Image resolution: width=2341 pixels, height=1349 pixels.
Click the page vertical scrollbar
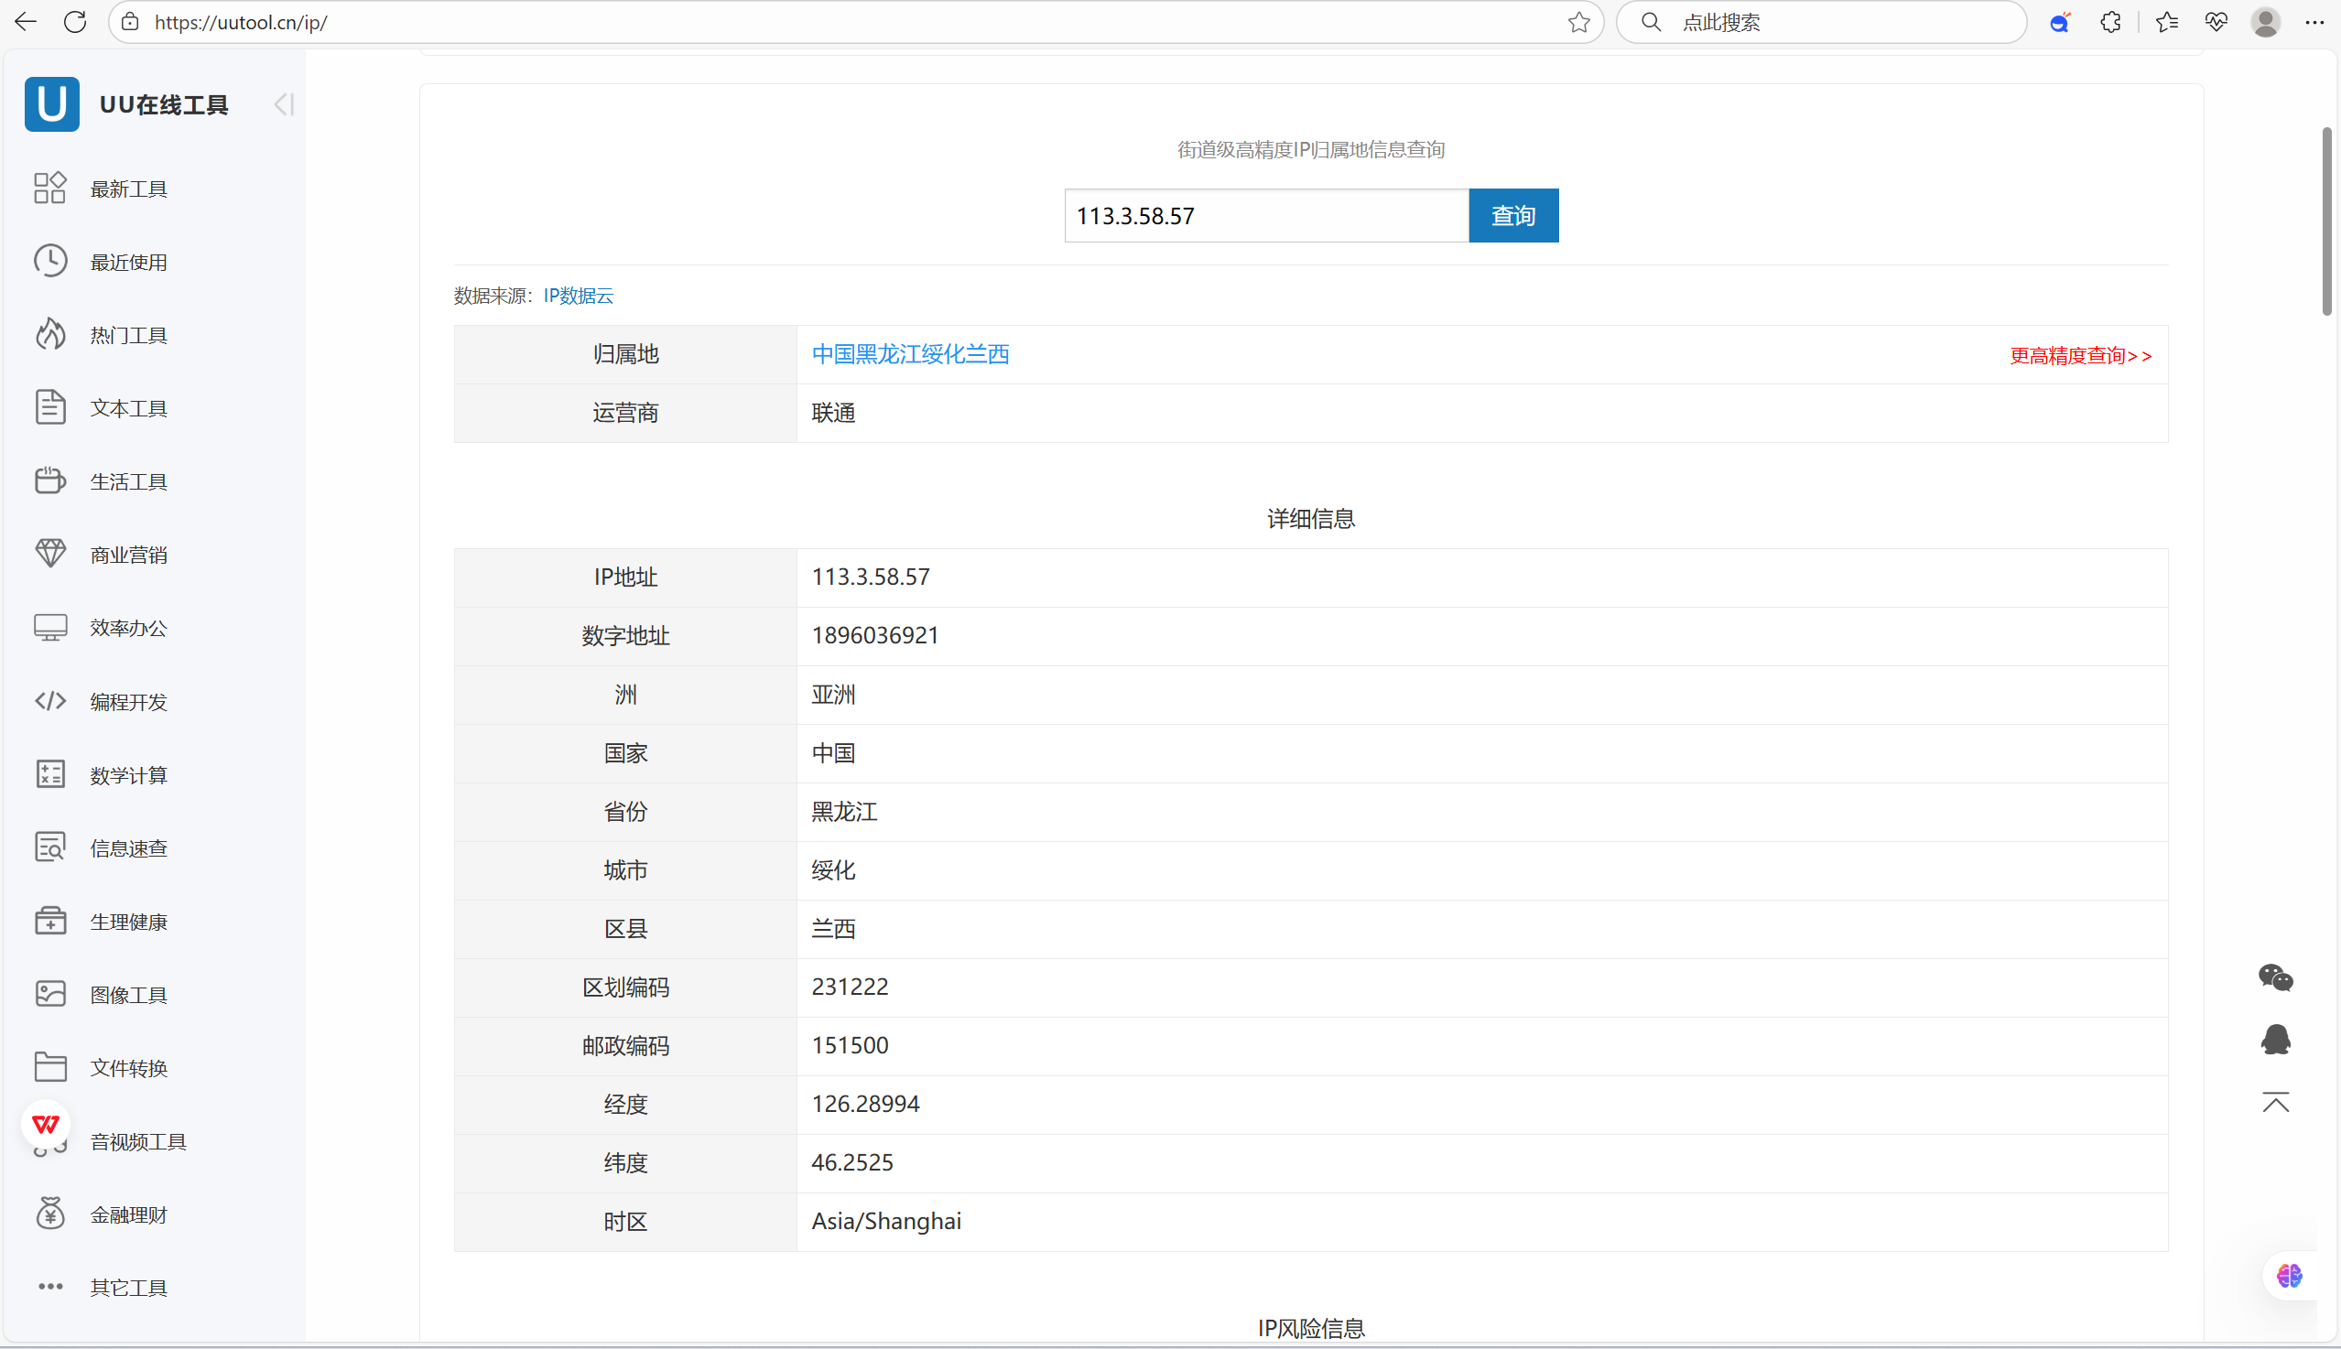click(2326, 222)
